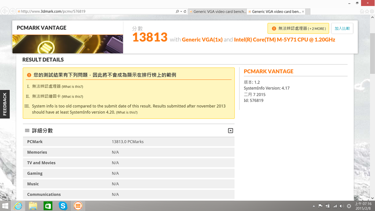375x211 pixels.
Task: Click the search magnifier in address bar
Action: click(177, 11)
